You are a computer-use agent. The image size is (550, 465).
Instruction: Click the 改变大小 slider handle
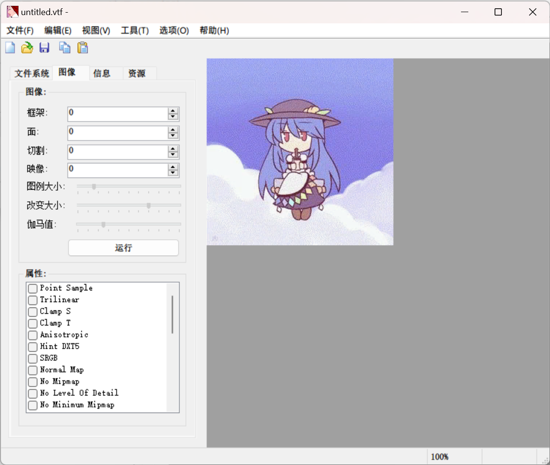coord(149,206)
